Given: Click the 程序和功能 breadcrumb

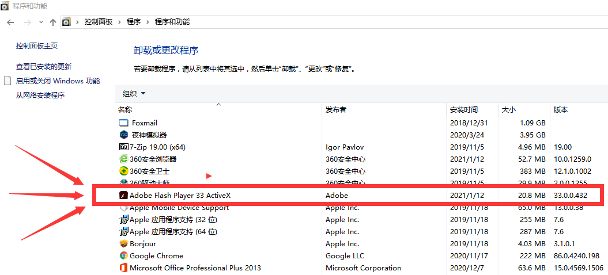Looking at the screenshot, I should click(172, 22).
